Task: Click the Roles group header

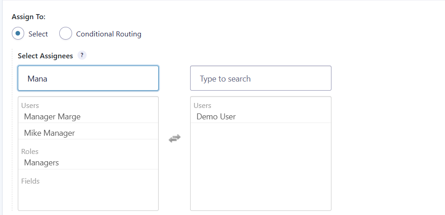Action: tap(30, 151)
